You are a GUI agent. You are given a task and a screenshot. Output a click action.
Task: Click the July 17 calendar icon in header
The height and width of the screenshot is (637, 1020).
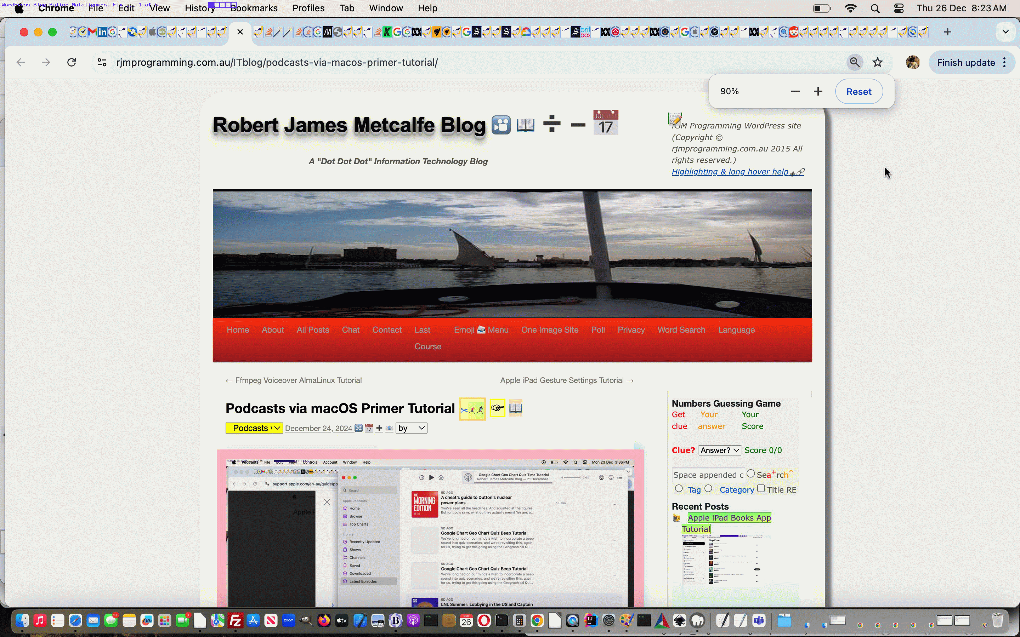[x=605, y=122]
